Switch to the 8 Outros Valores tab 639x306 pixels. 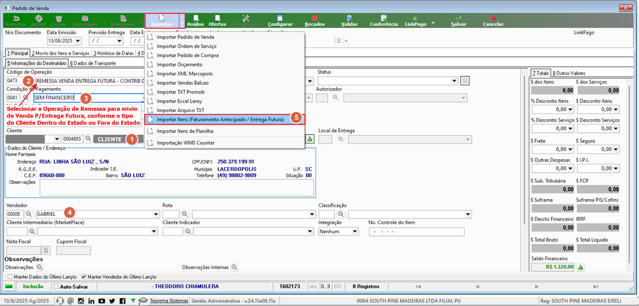(569, 73)
